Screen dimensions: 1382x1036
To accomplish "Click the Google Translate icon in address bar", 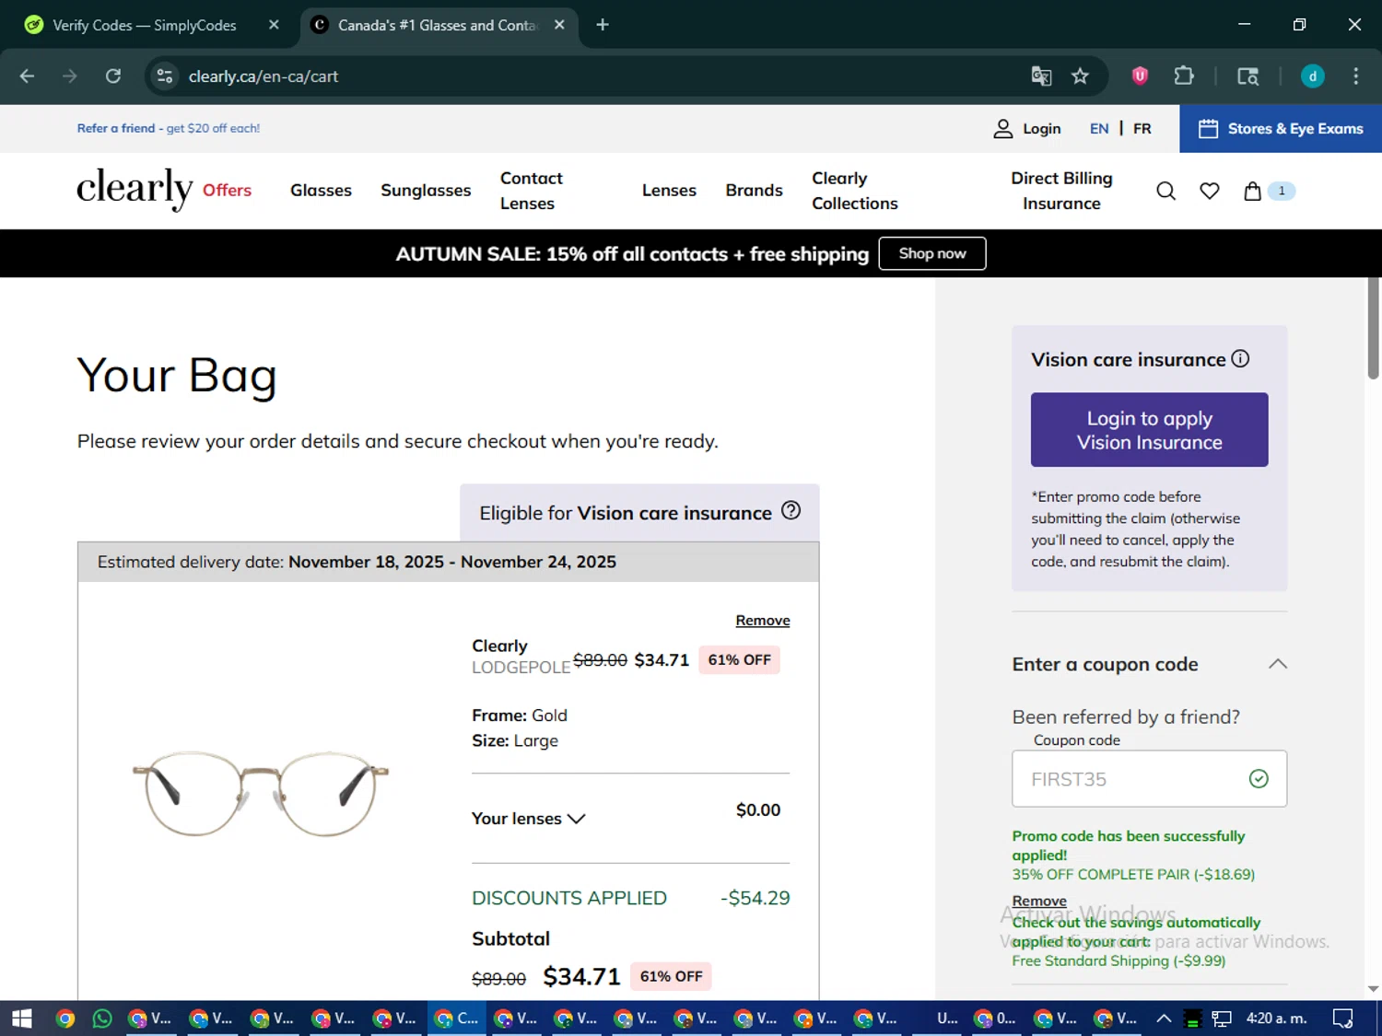I will click(x=1041, y=76).
